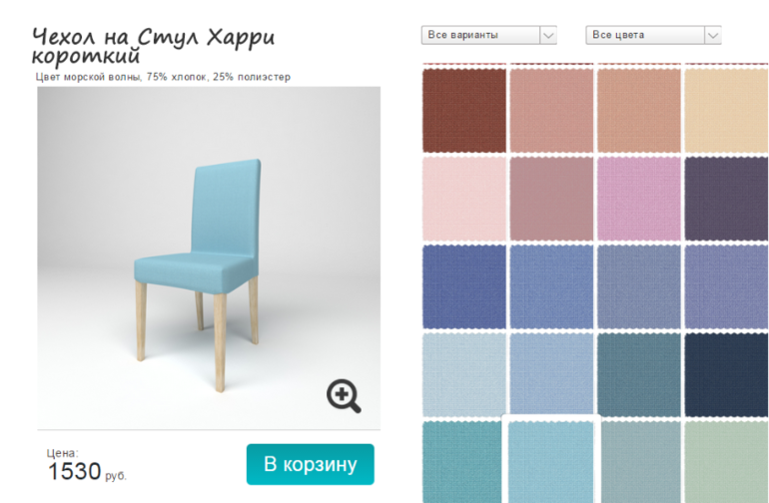Image resolution: width=769 pixels, height=503 pixels.
Task: Open the "Все цвета" dropdown
Action: pos(653,35)
